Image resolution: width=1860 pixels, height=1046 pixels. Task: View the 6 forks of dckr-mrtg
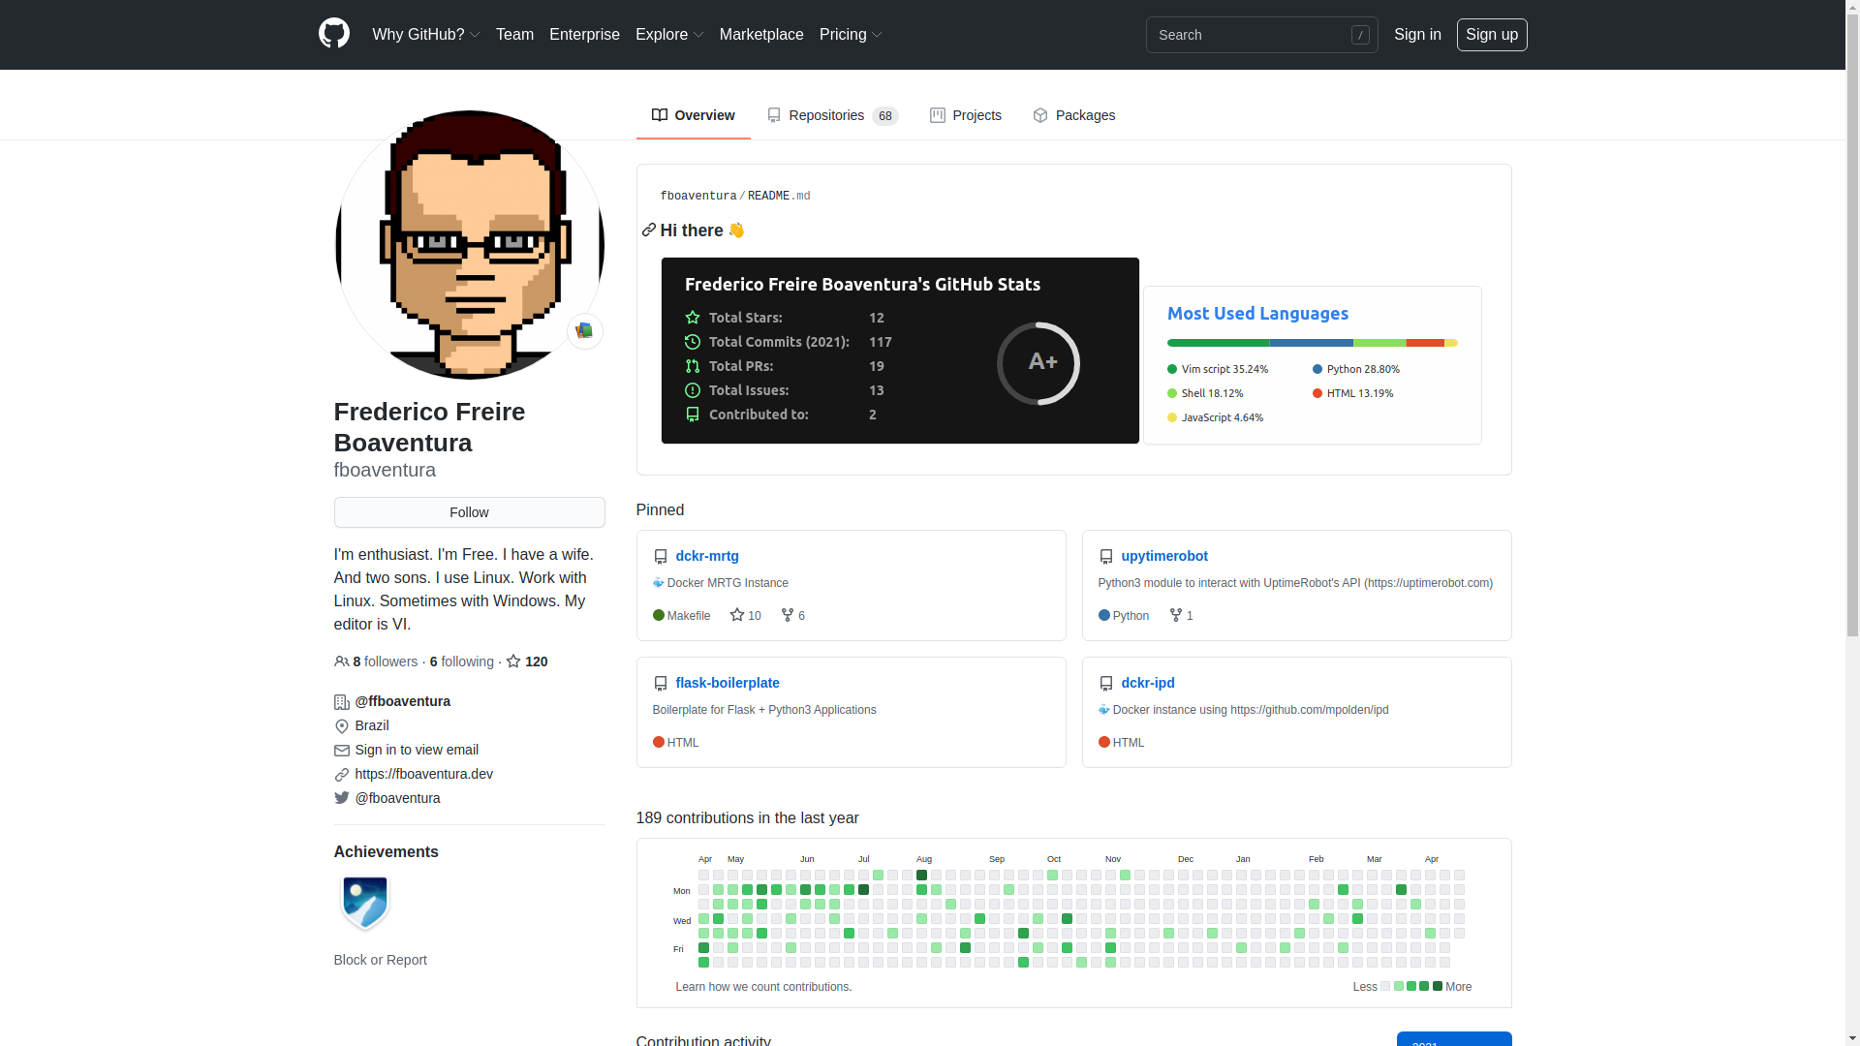(x=792, y=616)
